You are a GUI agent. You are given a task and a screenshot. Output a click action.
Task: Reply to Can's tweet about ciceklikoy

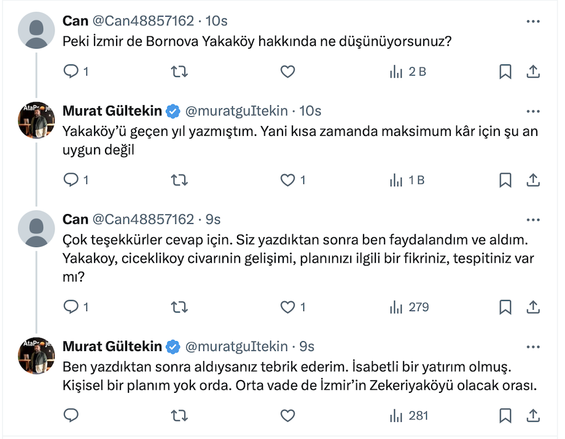72,307
